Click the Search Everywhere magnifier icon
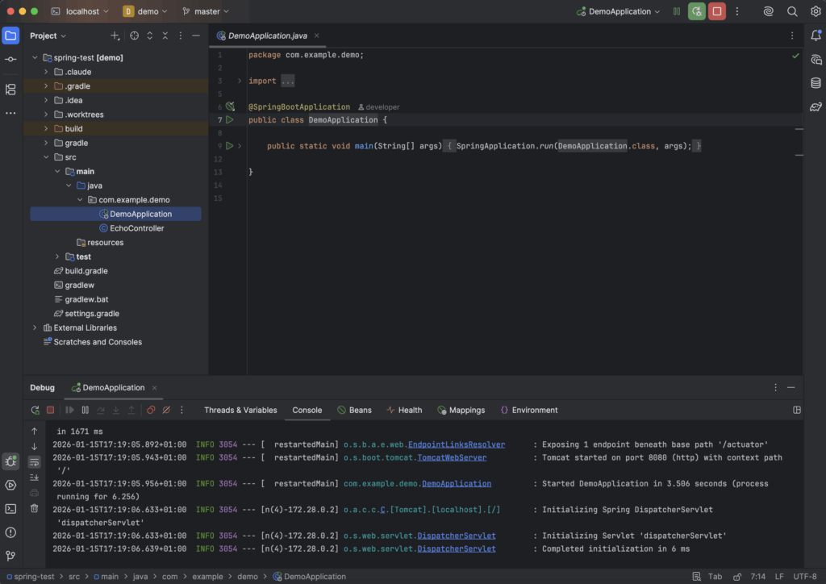 [x=792, y=11]
